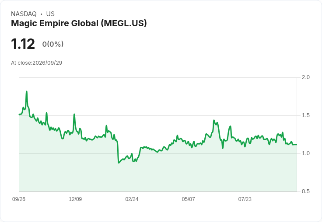Click the NASDAQ exchange label
Screen dimensions: 322x222
pos(24,14)
